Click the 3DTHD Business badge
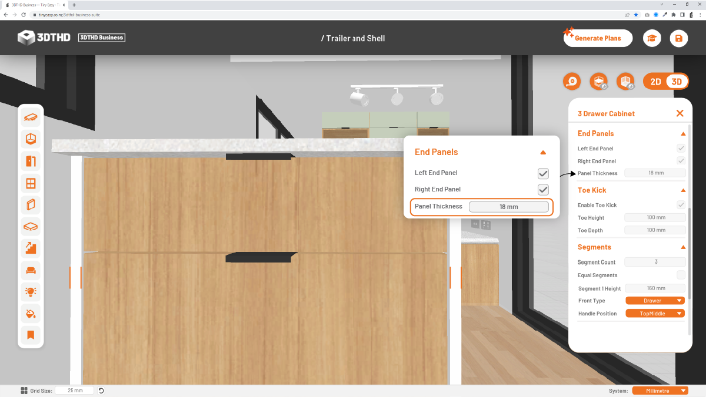This screenshot has height=397, width=706. pos(101,38)
